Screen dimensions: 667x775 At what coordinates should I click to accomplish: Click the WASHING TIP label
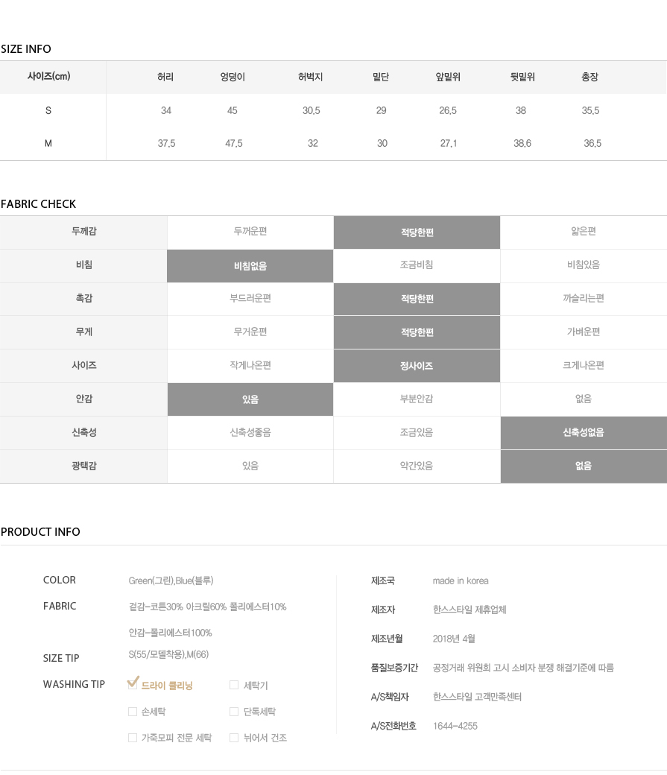74,685
